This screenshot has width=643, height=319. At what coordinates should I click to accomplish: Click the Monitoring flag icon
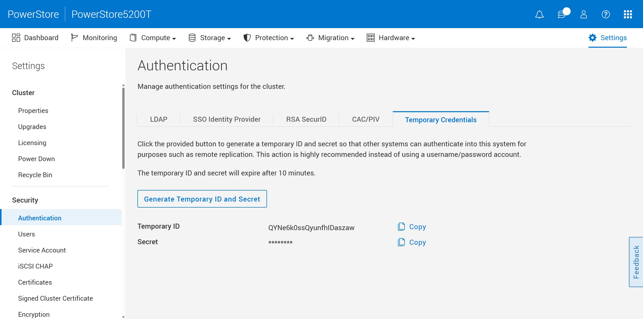pyautogui.click(x=74, y=38)
